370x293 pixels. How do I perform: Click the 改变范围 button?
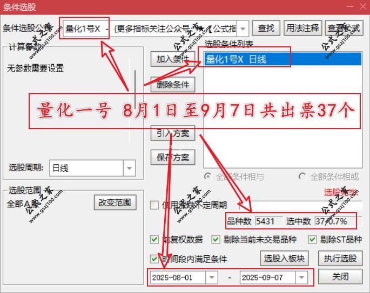coord(115,203)
